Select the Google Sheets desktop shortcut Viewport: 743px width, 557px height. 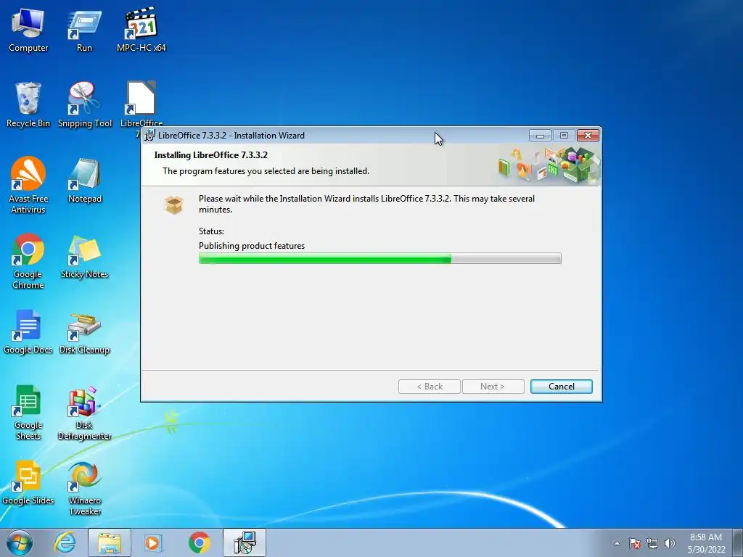tap(28, 413)
